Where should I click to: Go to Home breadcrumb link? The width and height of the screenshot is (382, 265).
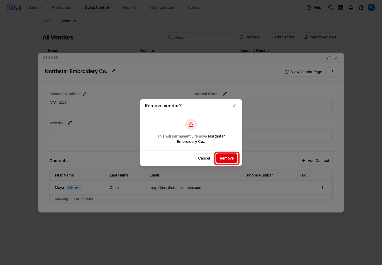click(x=47, y=21)
